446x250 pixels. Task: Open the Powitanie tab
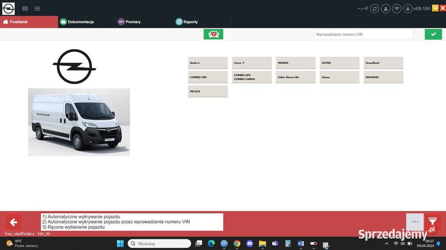[x=29, y=22]
